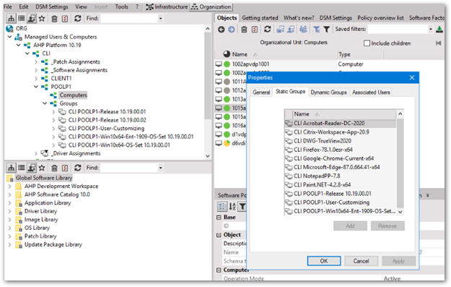Toggle the Include children checkbox
This screenshot has height=287, width=451.
367,43
